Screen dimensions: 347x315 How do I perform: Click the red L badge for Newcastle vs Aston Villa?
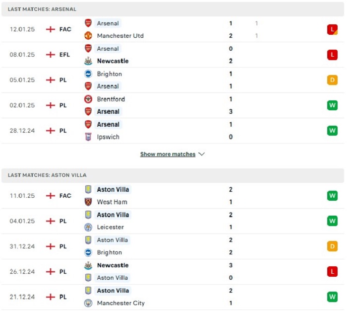[x=332, y=271]
